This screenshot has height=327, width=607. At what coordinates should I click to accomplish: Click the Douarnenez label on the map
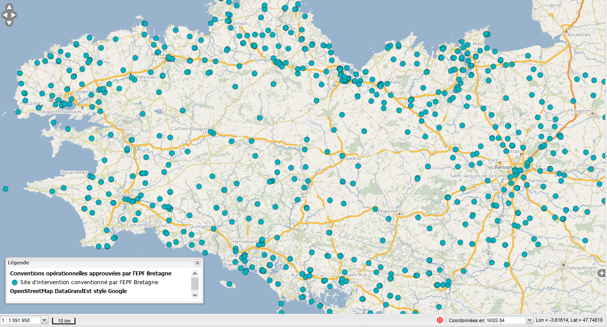75,173
